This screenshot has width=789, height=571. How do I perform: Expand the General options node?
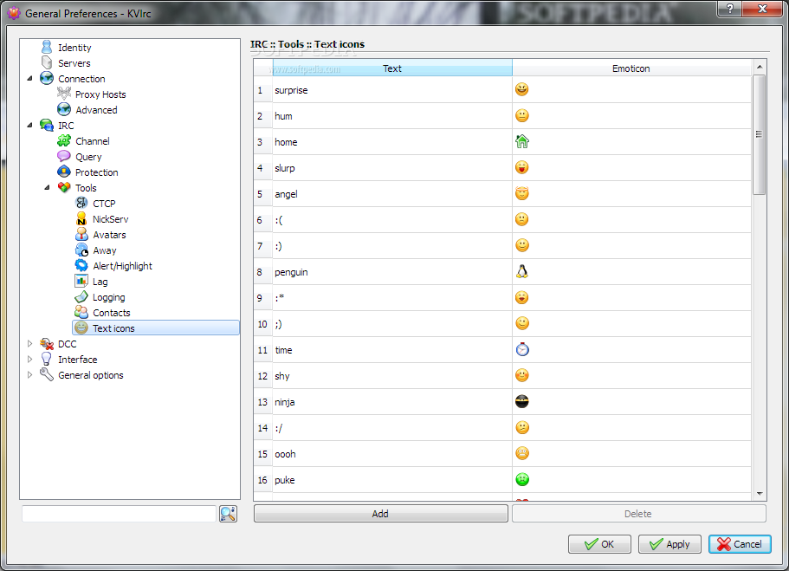(x=29, y=375)
